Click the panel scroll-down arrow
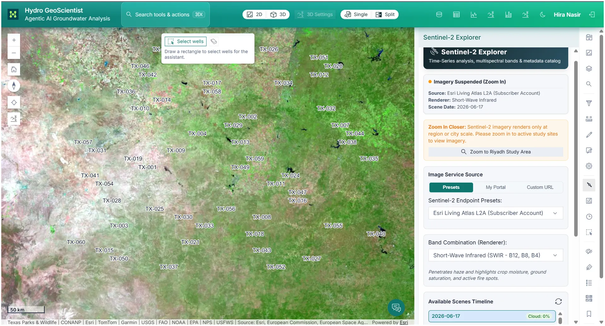 tap(576, 322)
